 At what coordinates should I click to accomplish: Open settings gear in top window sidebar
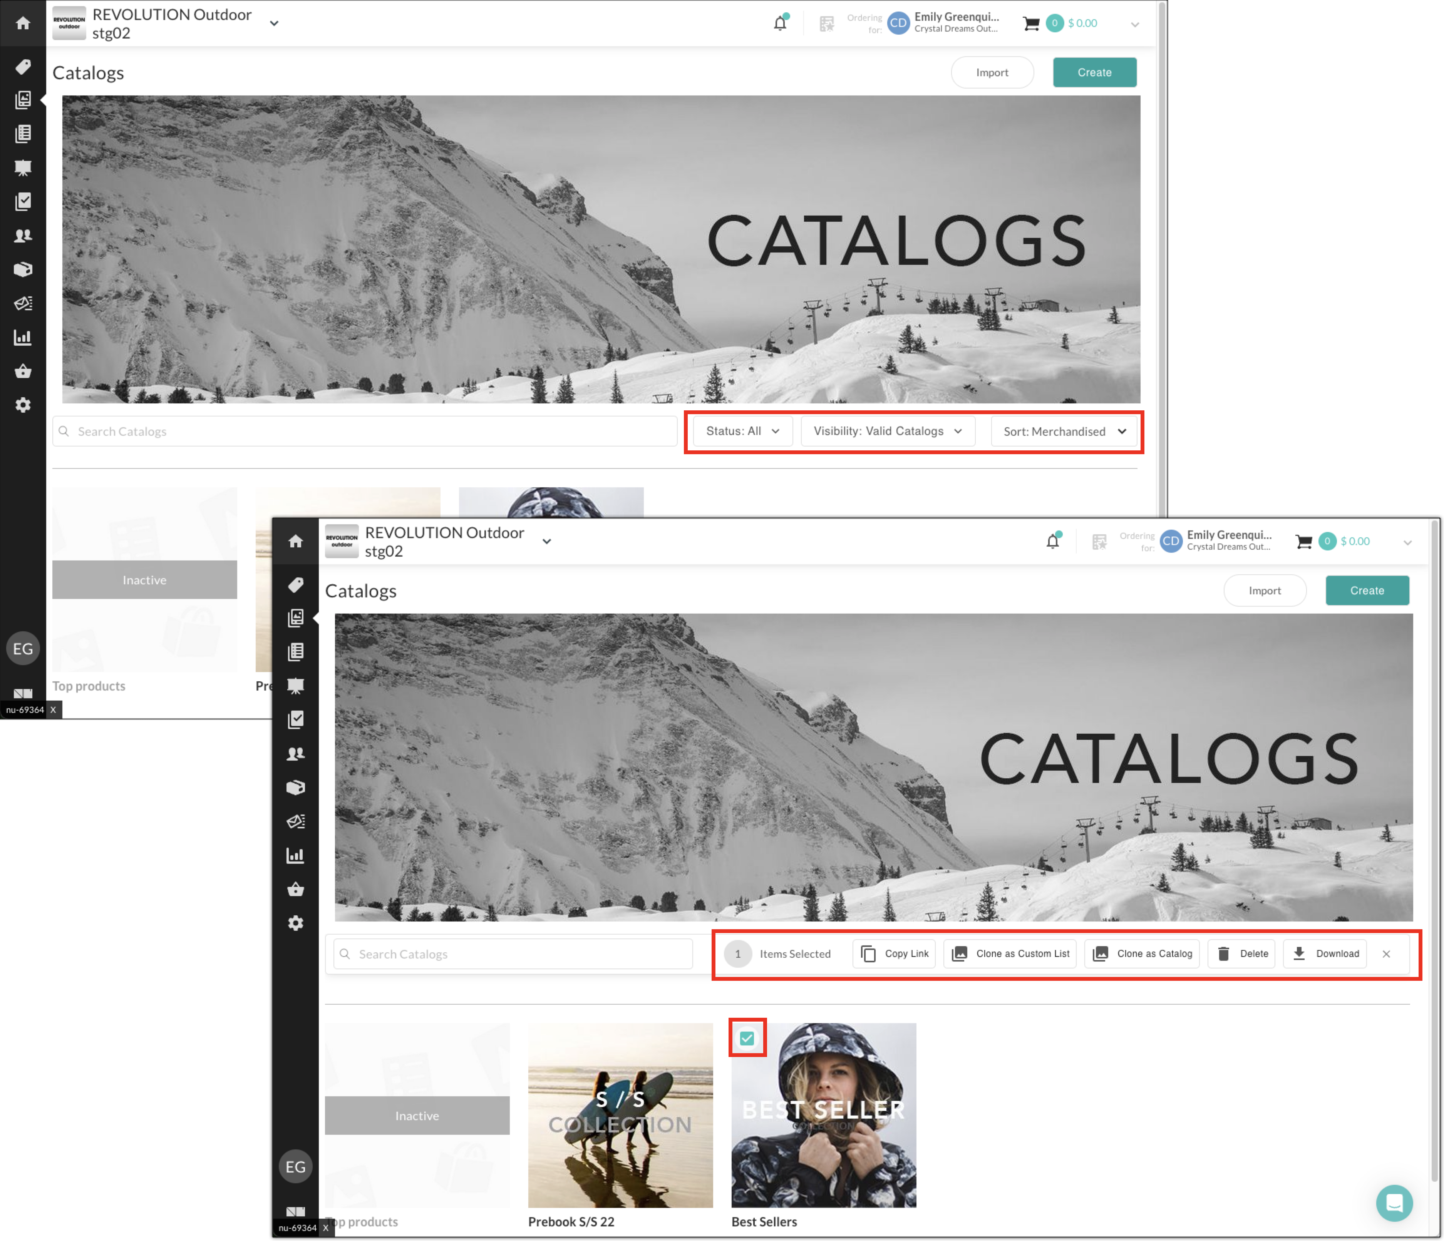point(23,405)
